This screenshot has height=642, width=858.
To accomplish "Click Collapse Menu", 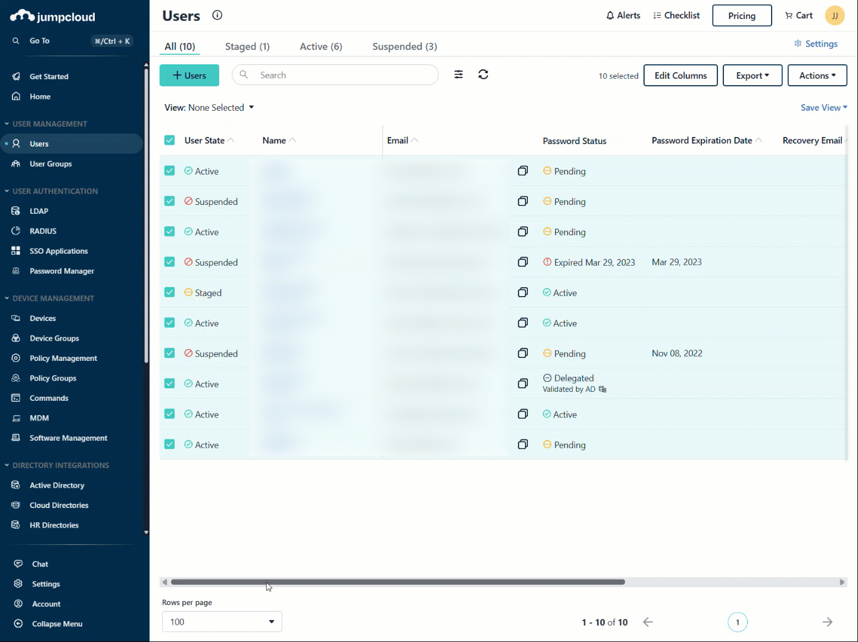I will (57, 624).
